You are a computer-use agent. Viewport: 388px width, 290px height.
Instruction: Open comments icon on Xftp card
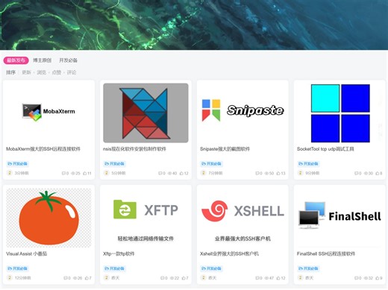[x=163, y=278]
